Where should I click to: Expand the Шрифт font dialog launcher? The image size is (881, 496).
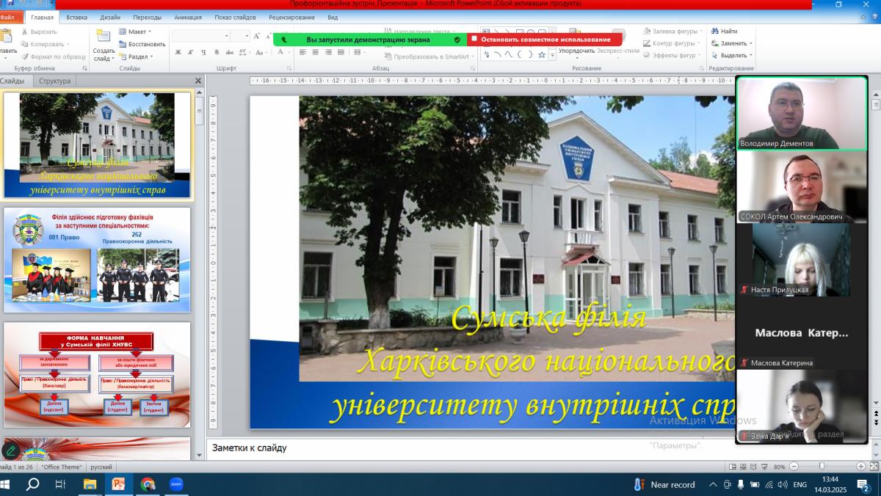coord(288,68)
